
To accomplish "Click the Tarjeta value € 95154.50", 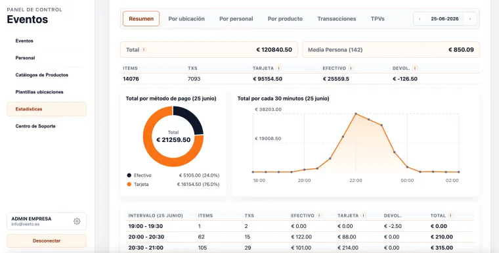I will pyautogui.click(x=267, y=79).
